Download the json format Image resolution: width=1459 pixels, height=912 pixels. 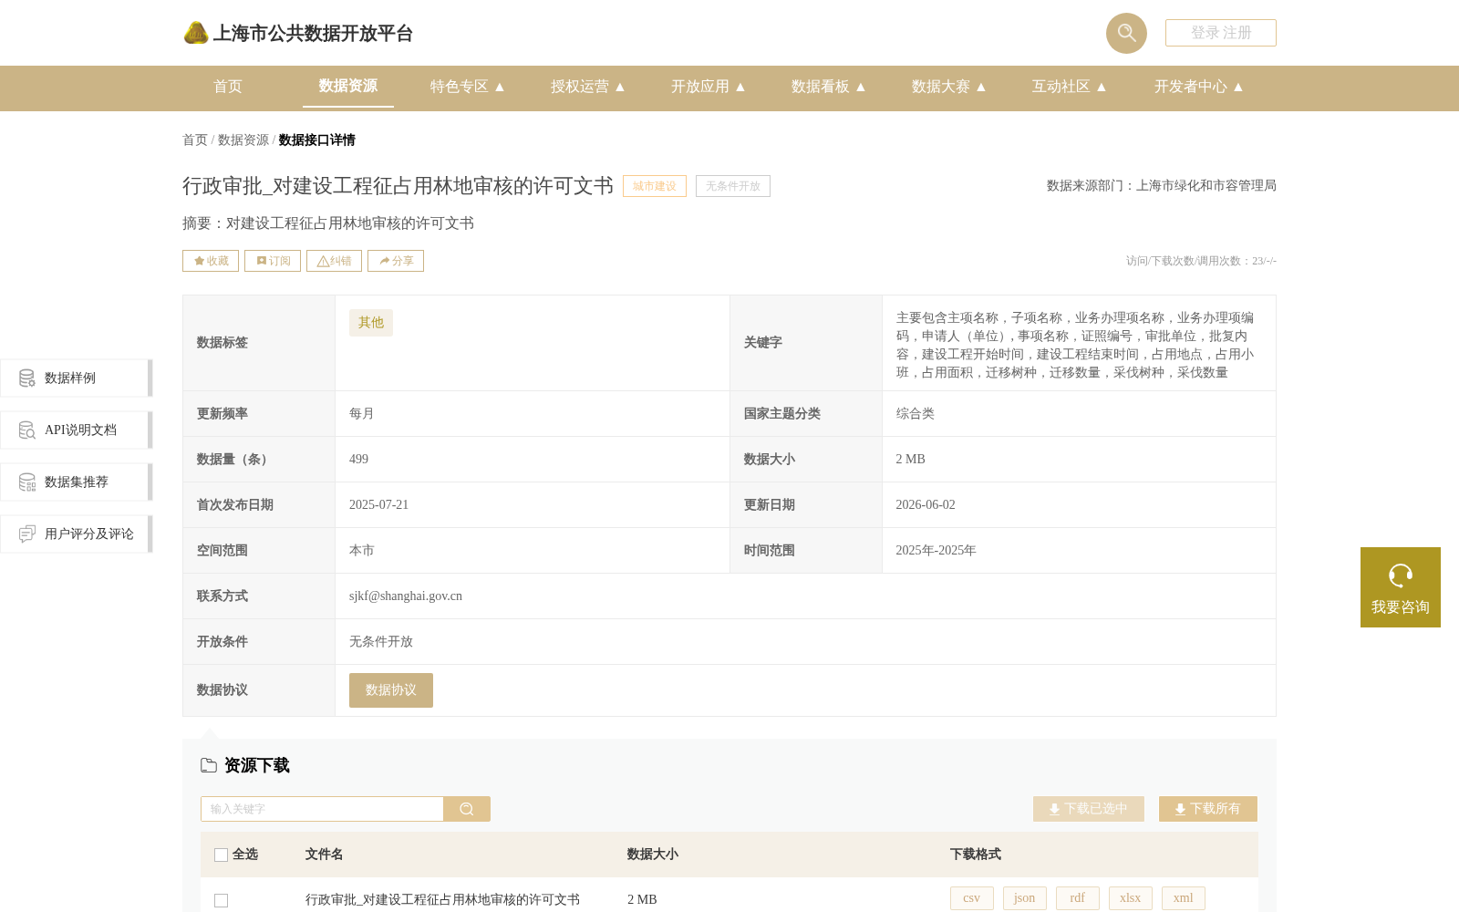point(1025,898)
